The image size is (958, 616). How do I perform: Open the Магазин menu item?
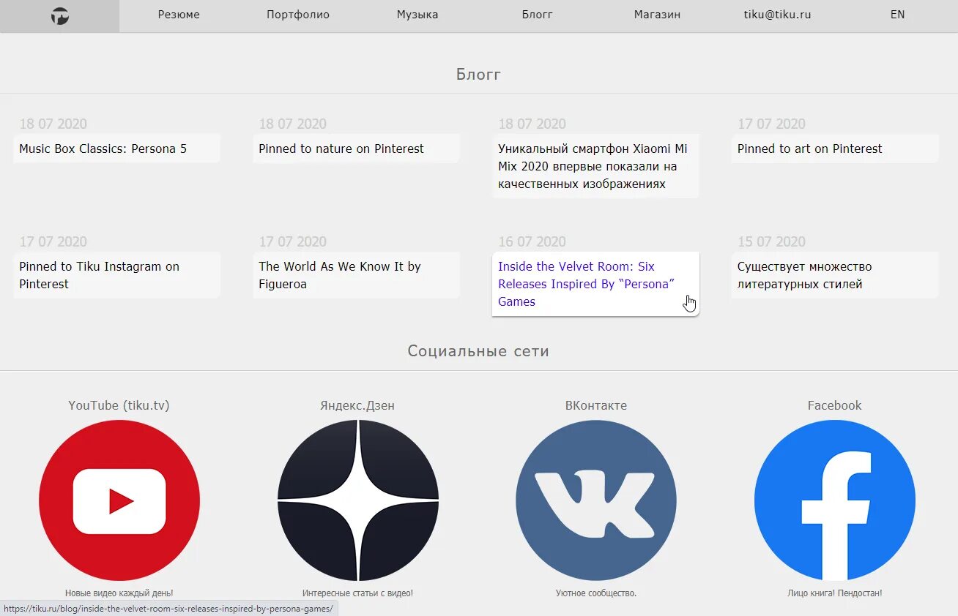pos(657,15)
